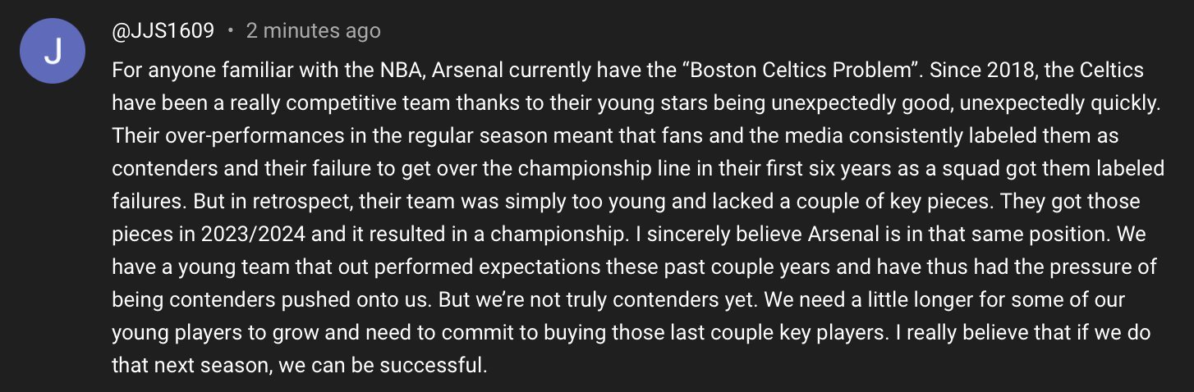Click the purple "J" profile avatar

point(53,52)
